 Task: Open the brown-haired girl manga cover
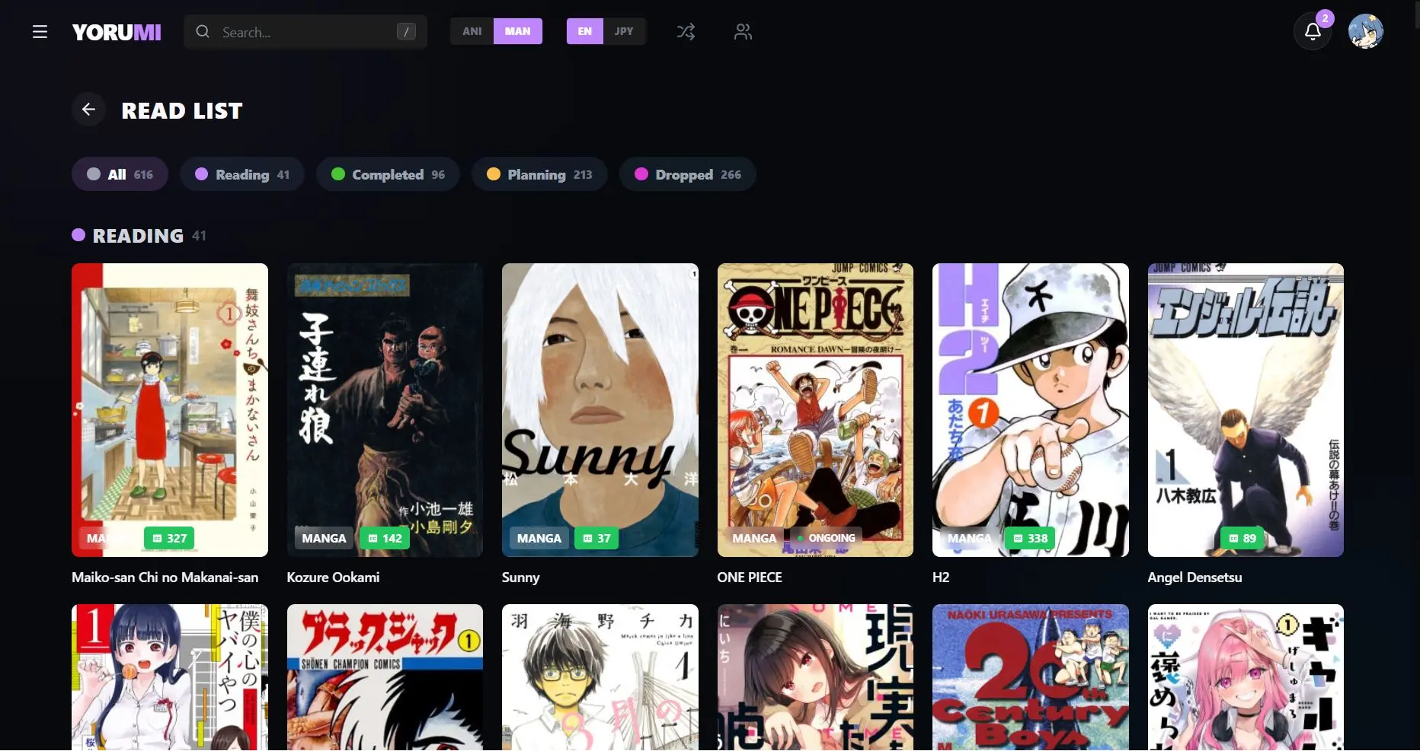[815, 677]
